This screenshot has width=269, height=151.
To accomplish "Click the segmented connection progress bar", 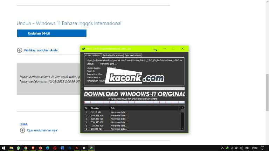I will [134, 102].
